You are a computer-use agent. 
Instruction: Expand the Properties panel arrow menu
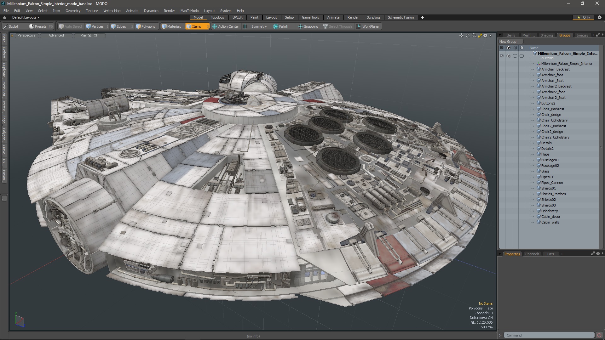click(x=602, y=253)
